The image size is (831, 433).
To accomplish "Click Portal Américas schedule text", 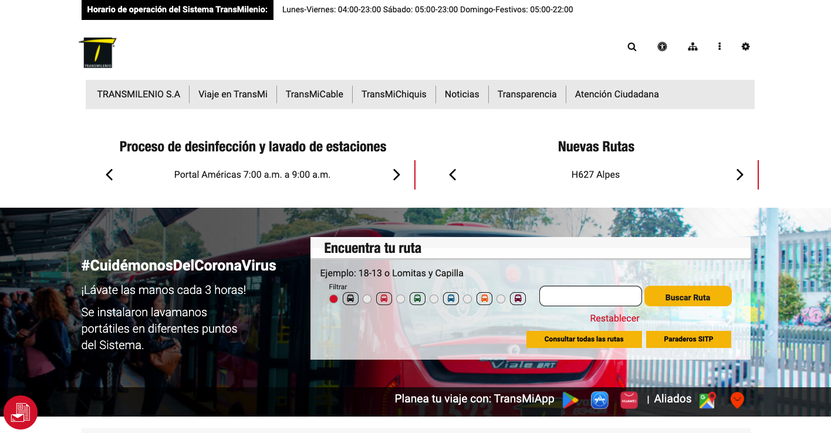I will [x=252, y=175].
